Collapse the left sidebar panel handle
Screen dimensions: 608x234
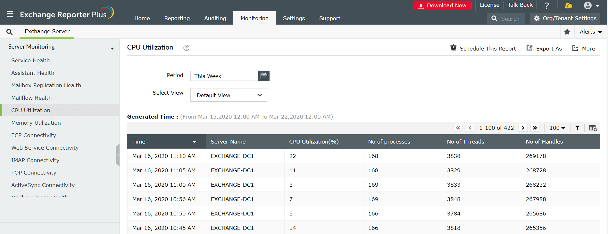coord(118,155)
